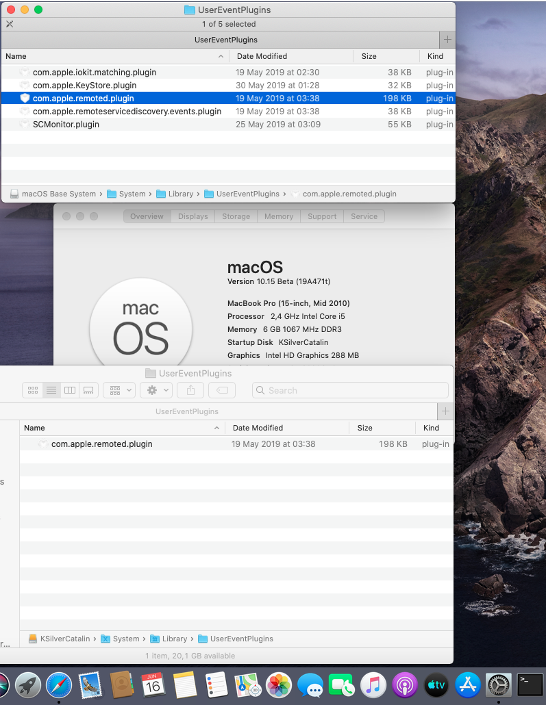
Task: Sort lower Finder list by Name column
Action: pyautogui.click(x=123, y=428)
